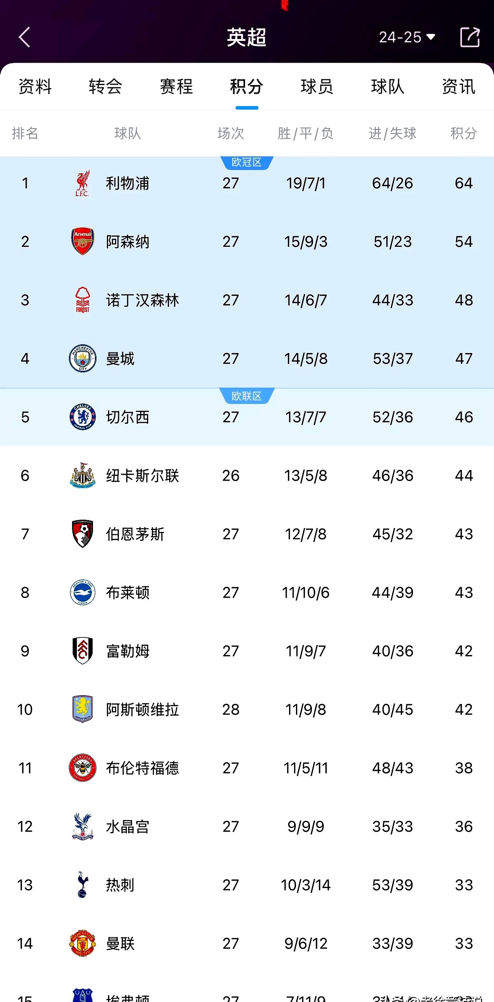Open team name 阿斯顿维拉
494x1002 pixels.
tap(142, 710)
